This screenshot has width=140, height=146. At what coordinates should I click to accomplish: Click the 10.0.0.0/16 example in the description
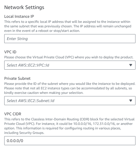tap(82, 124)
